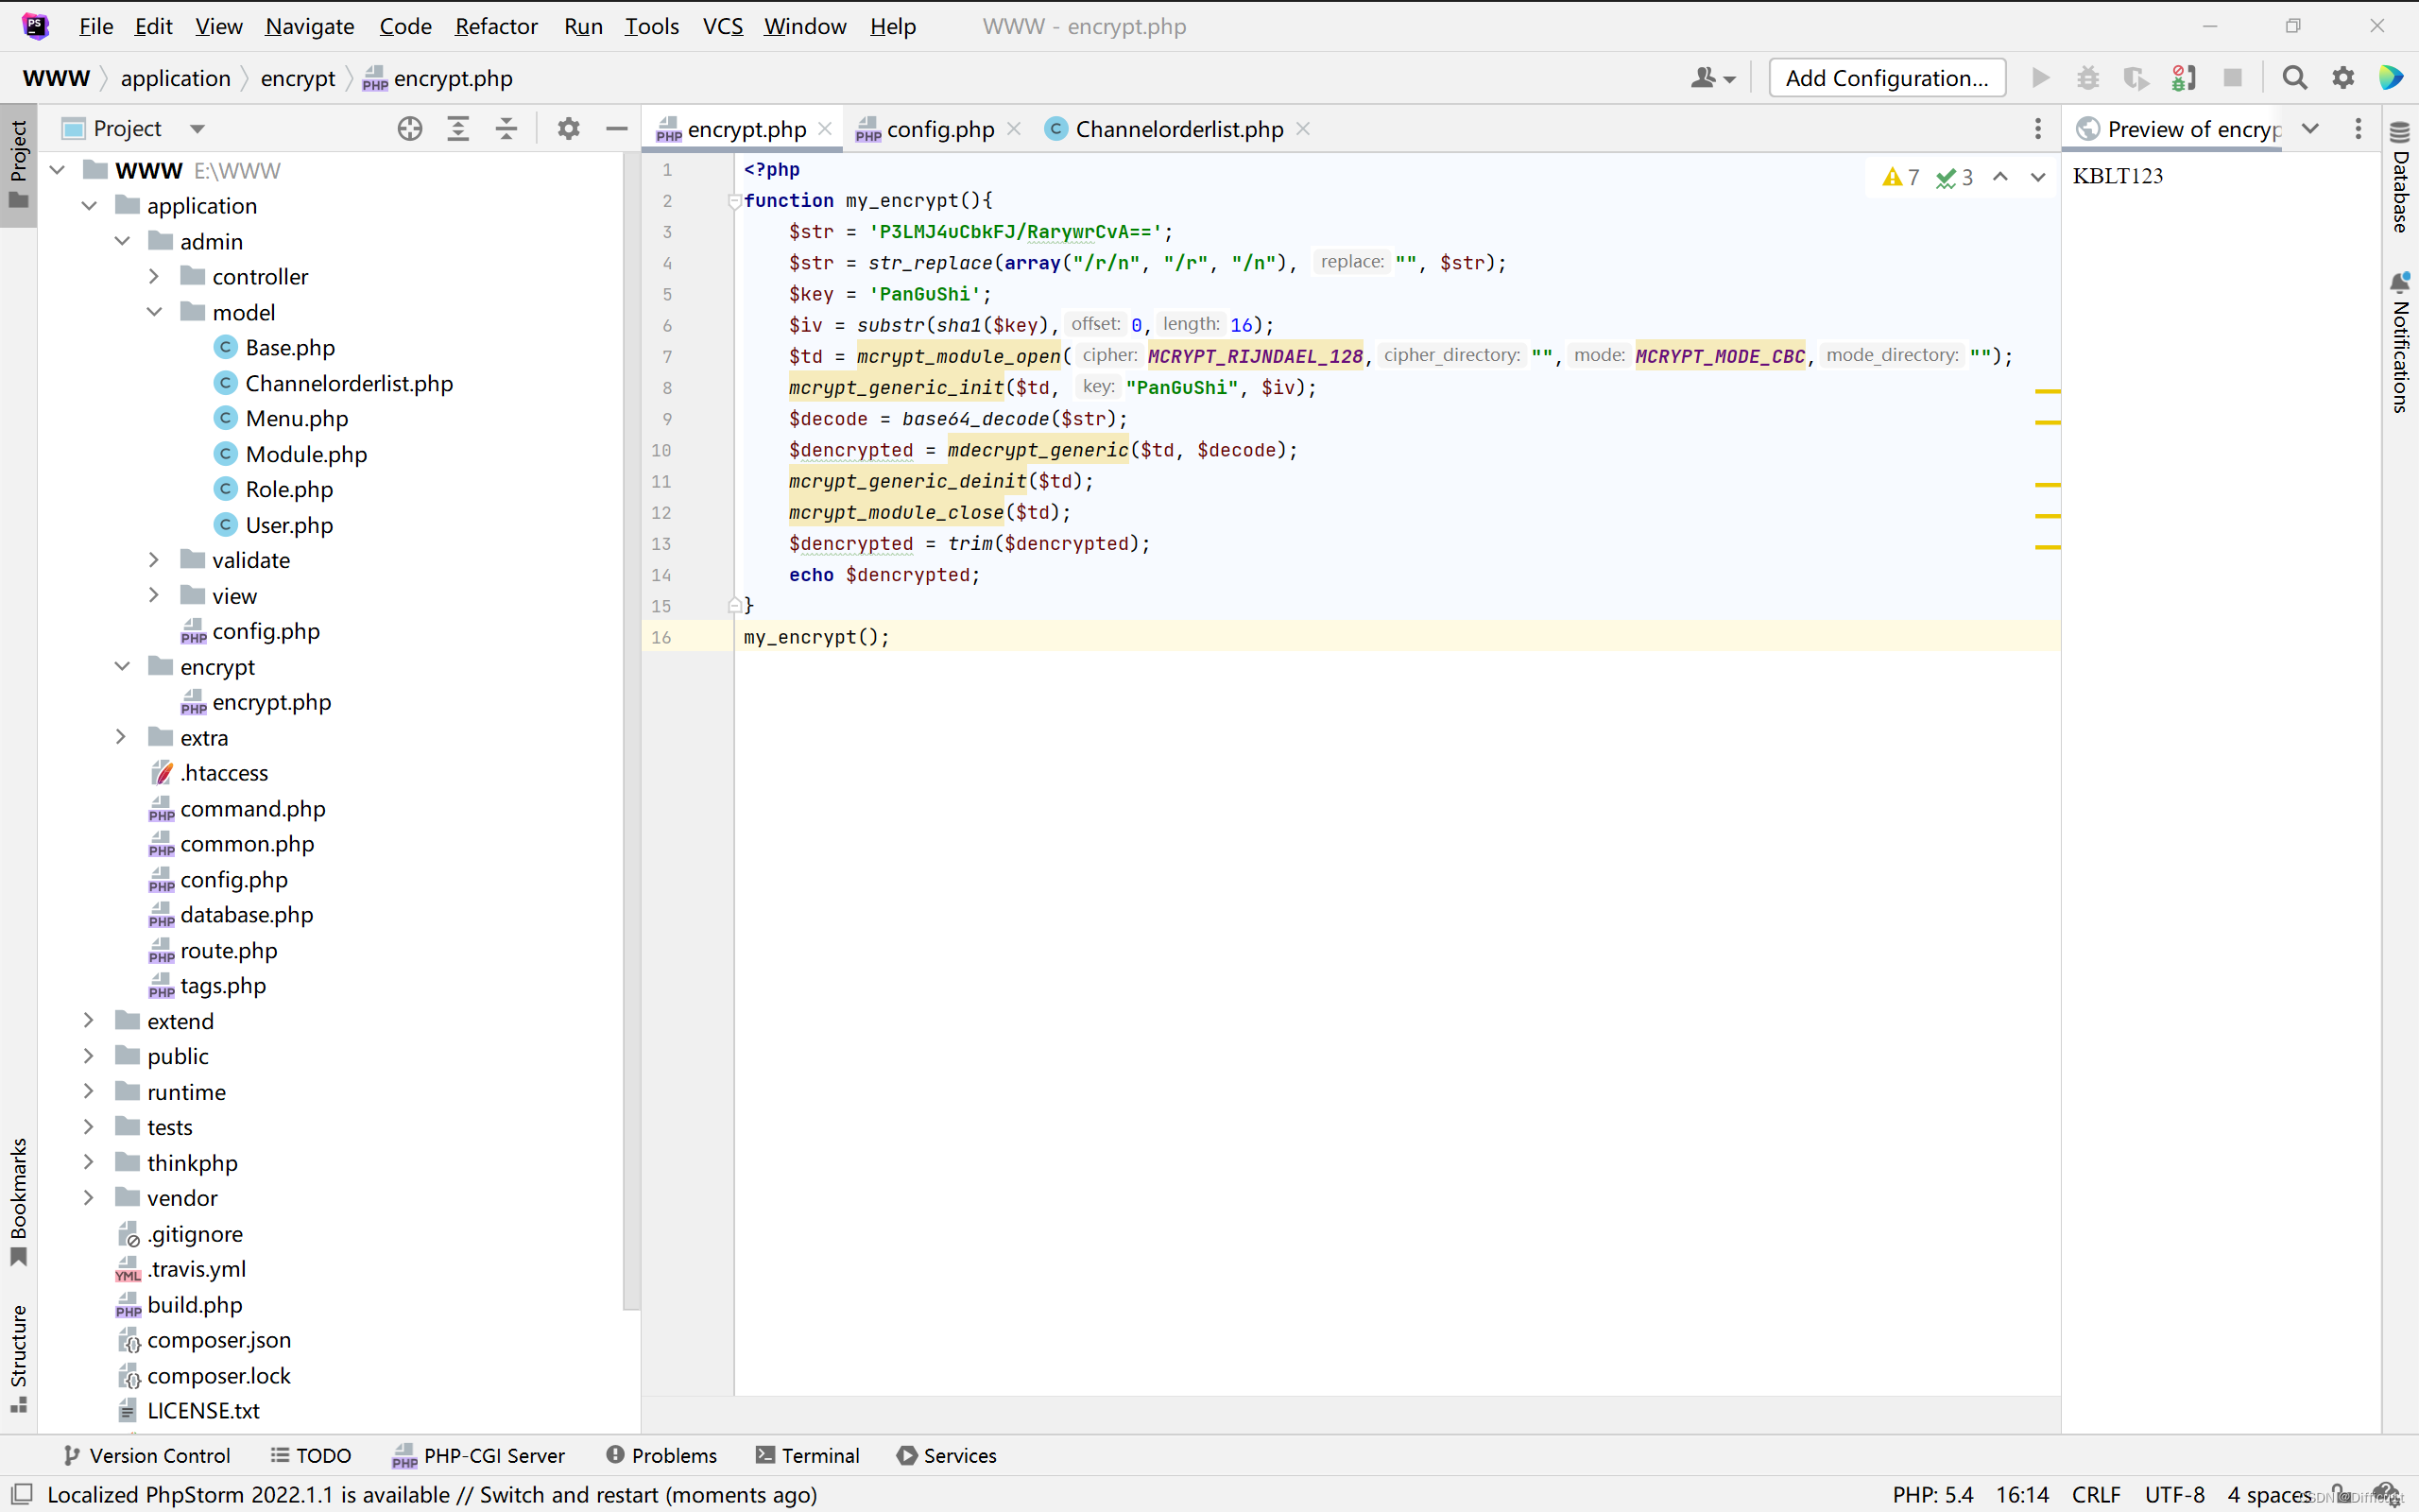Open the Terminal tool window
The width and height of the screenshot is (2419, 1512).
pyautogui.click(x=808, y=1455)
